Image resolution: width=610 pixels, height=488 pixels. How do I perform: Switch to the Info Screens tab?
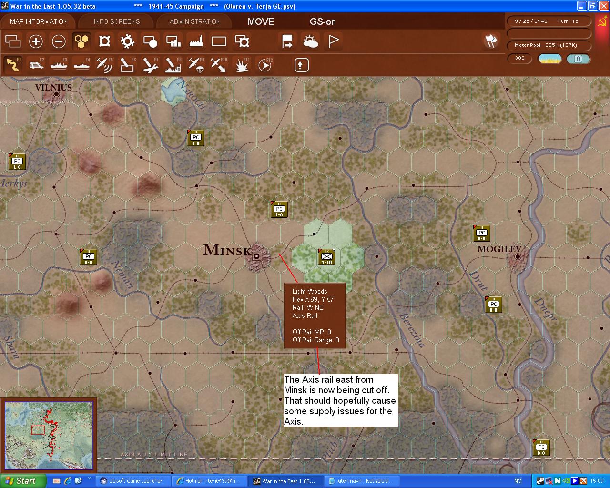pyautogui.click(x=117, y=21)
